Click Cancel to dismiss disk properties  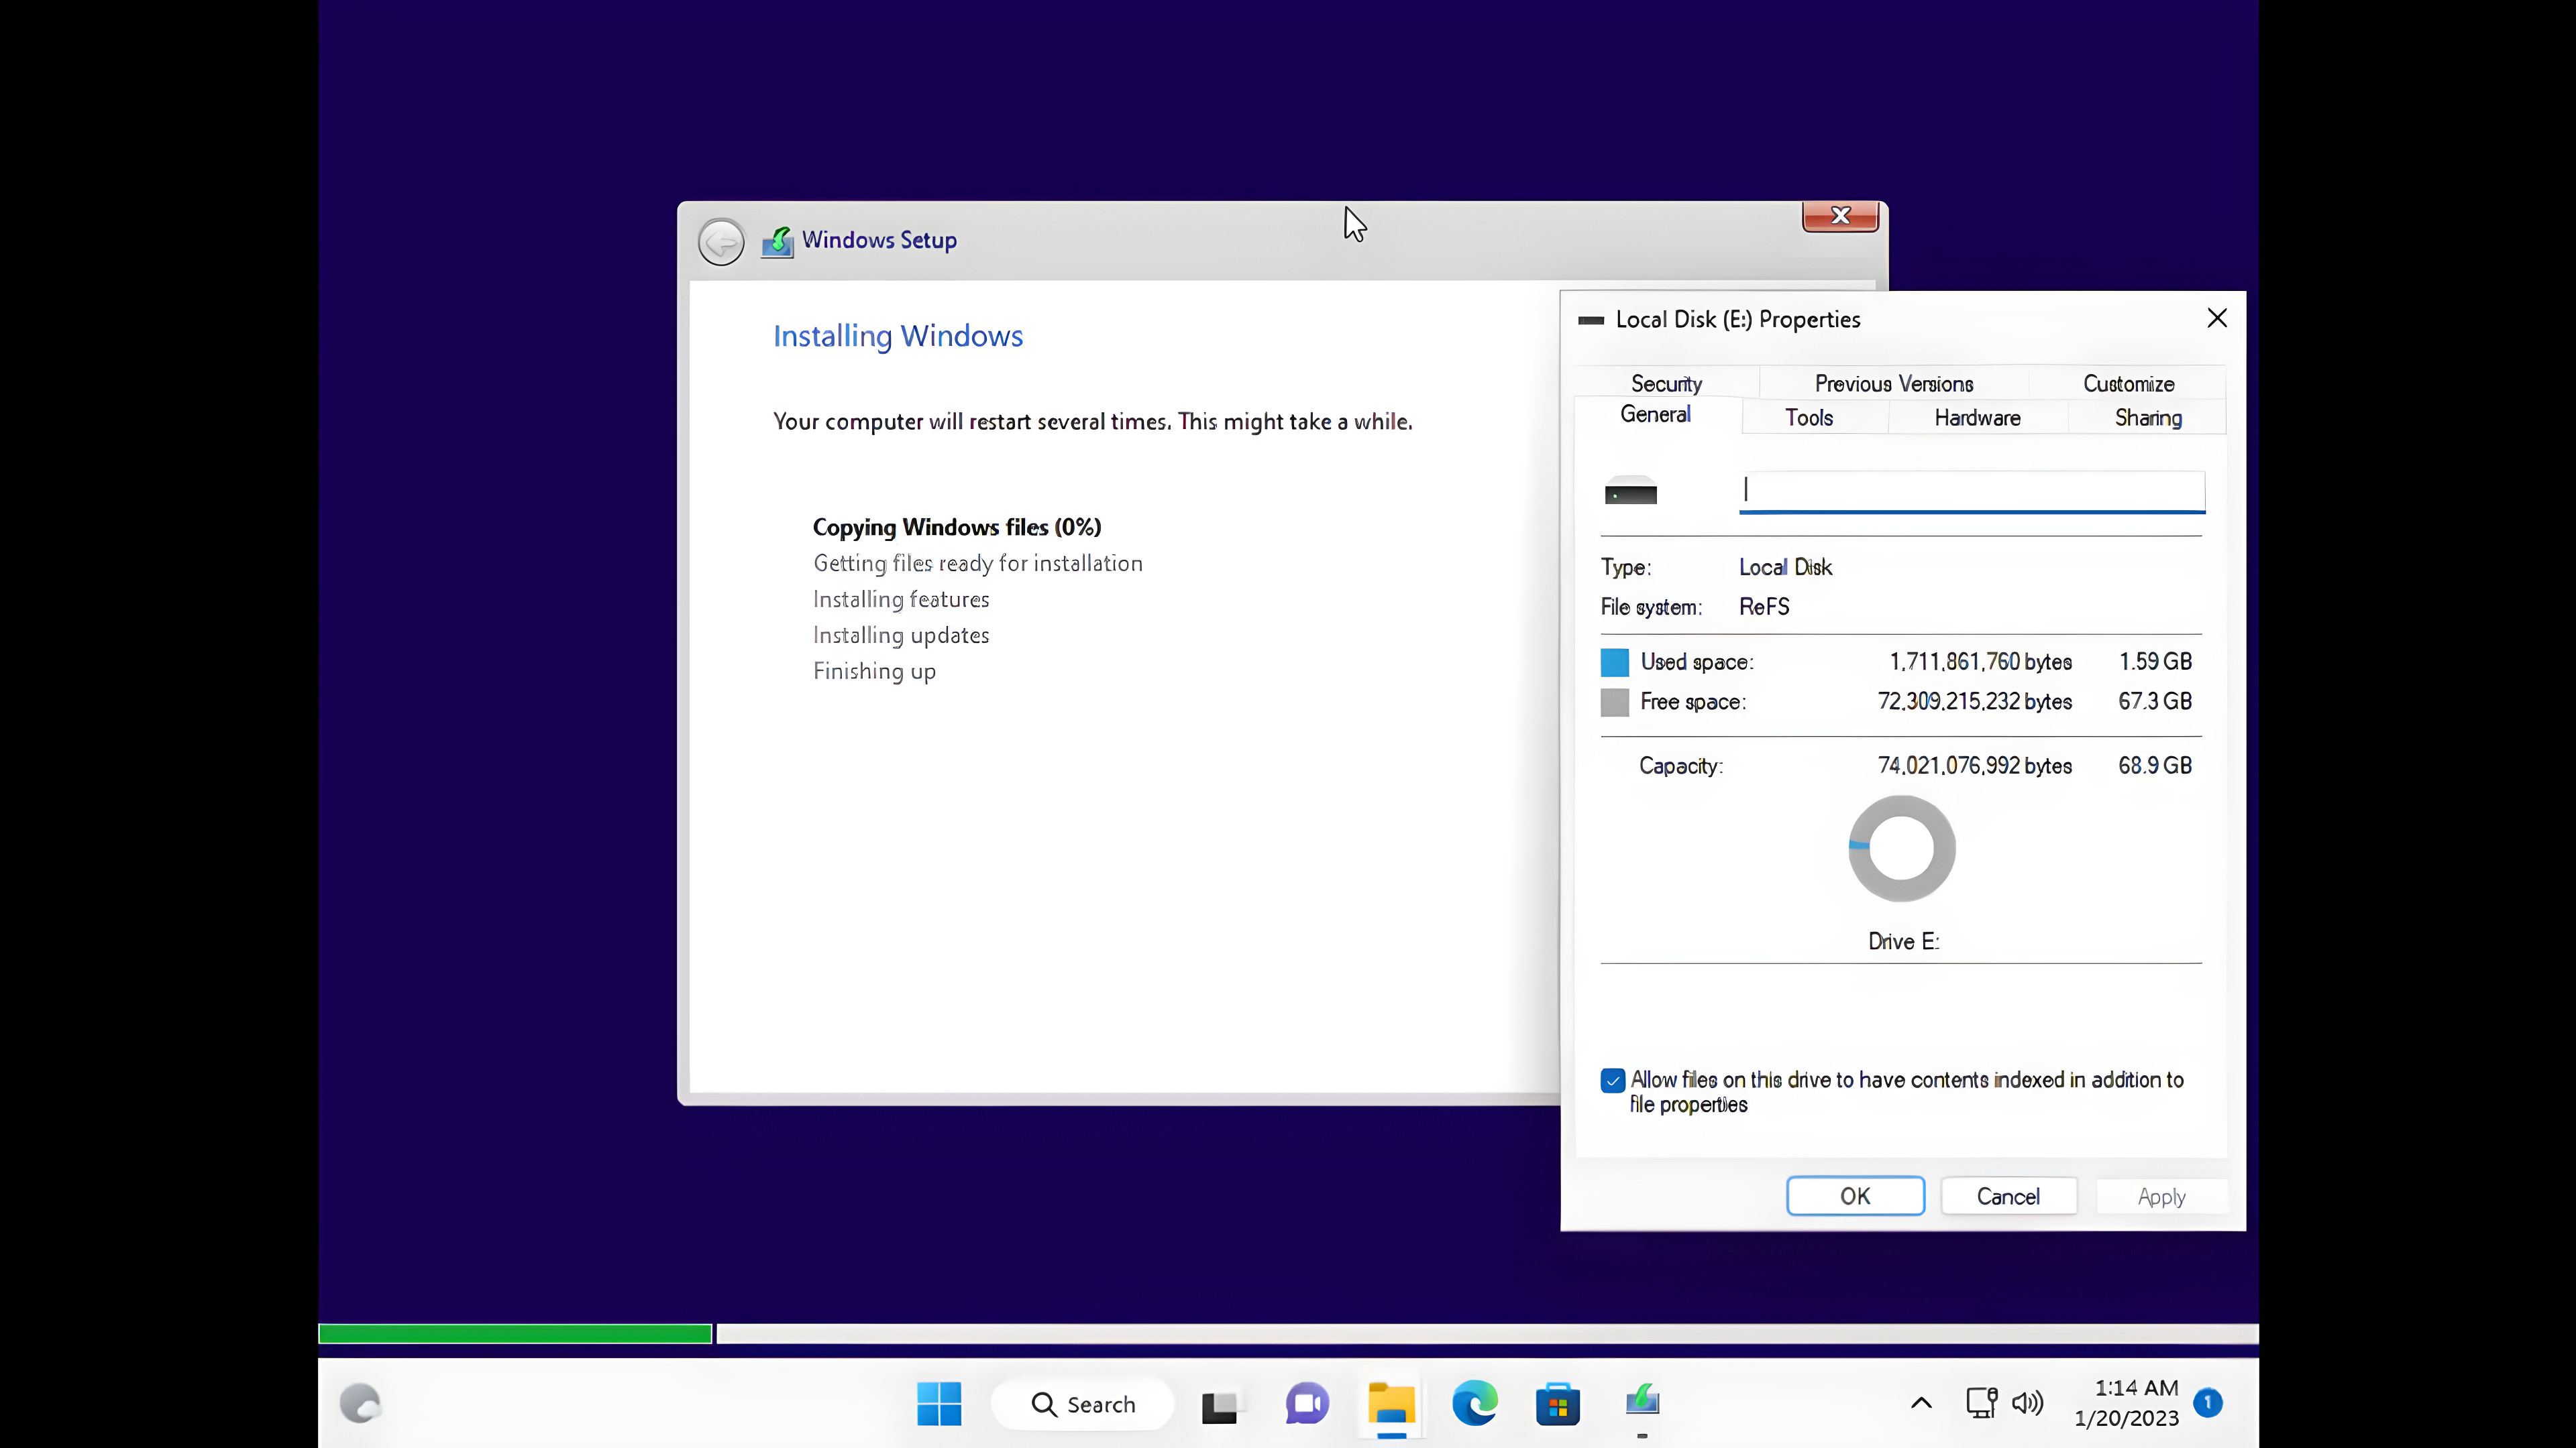pyautogui.click(x=2008, y=1197)
